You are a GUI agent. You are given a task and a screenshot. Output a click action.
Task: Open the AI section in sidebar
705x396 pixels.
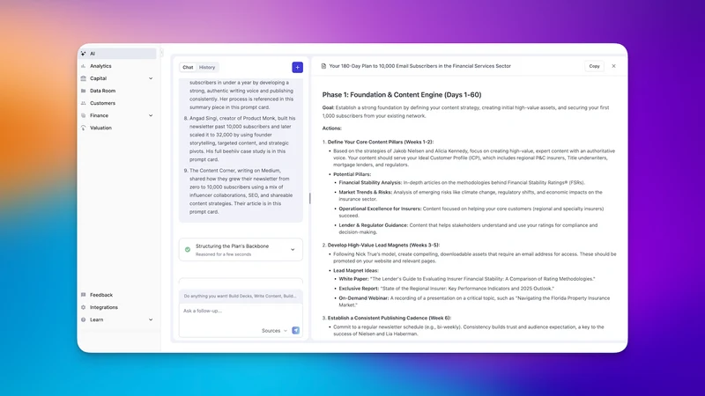pyautogui.click(x=118, y=54)
